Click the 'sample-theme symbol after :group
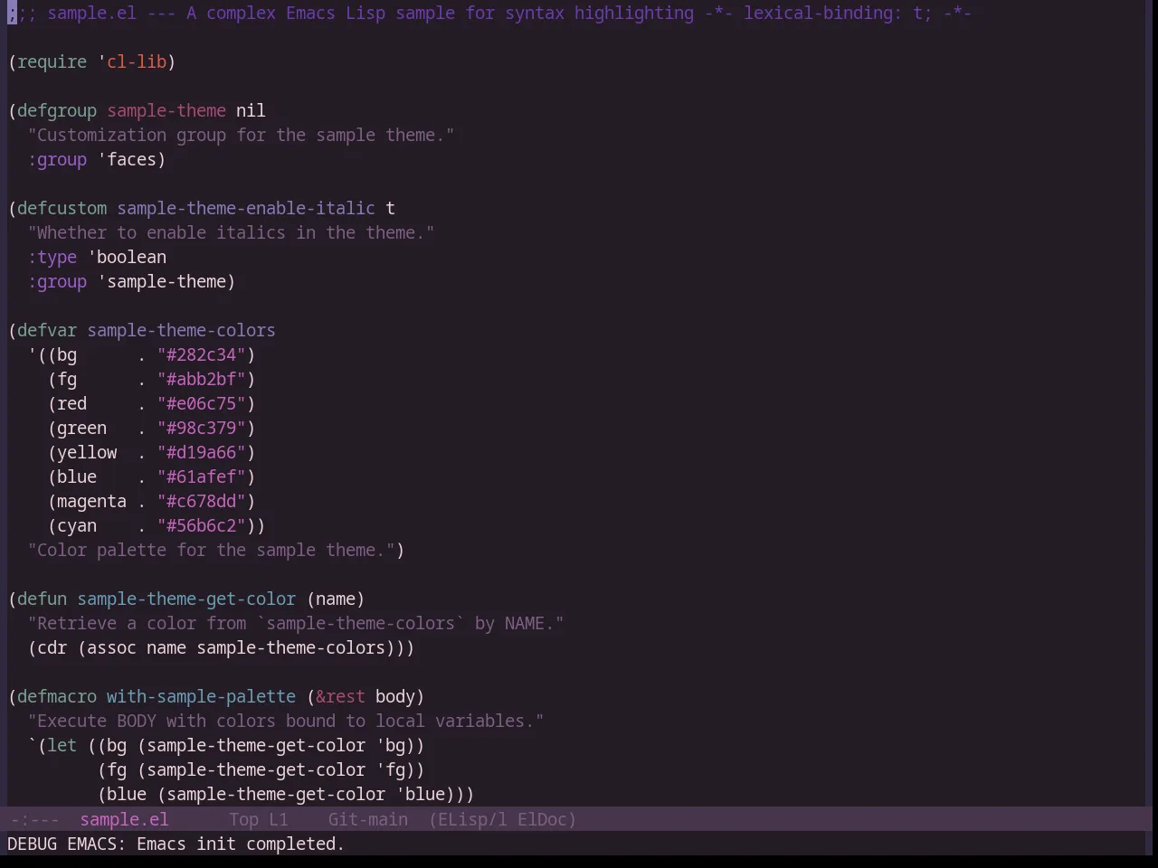Viewport: 1158px width, 868px height. click(x=161, y=281)
